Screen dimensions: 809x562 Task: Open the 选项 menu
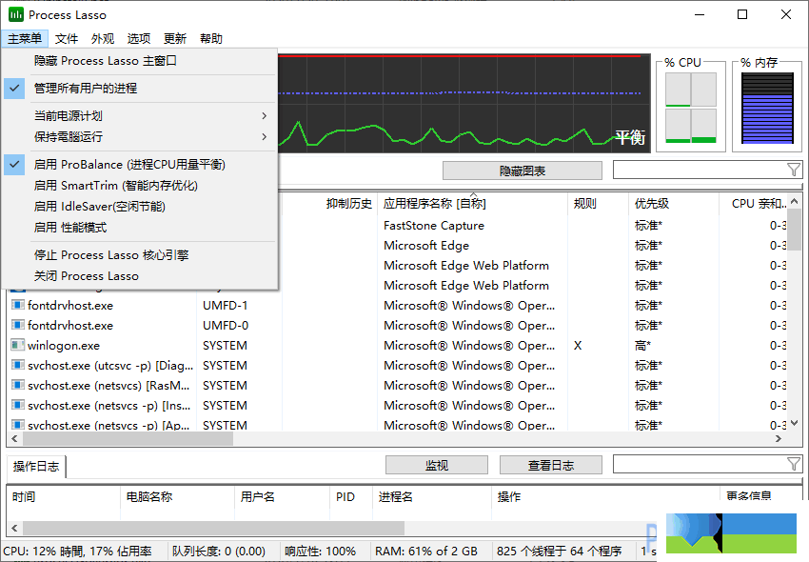(137, 38)
